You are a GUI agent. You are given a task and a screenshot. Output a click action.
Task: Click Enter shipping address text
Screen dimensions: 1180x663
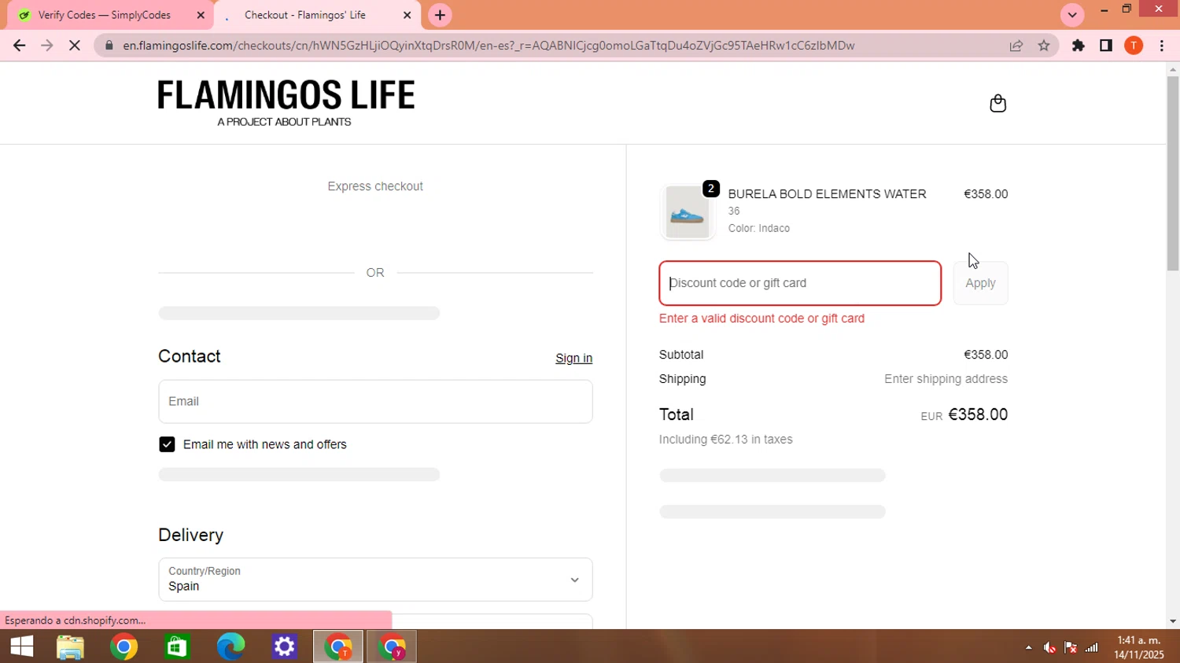(x=946, y=379)
